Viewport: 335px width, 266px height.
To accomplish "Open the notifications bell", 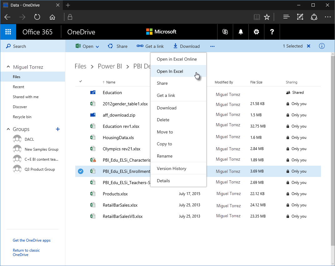I will coord(241,32).
